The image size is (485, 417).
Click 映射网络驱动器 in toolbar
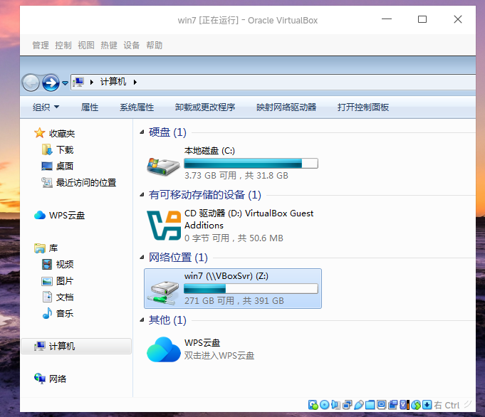click(286, 107)
